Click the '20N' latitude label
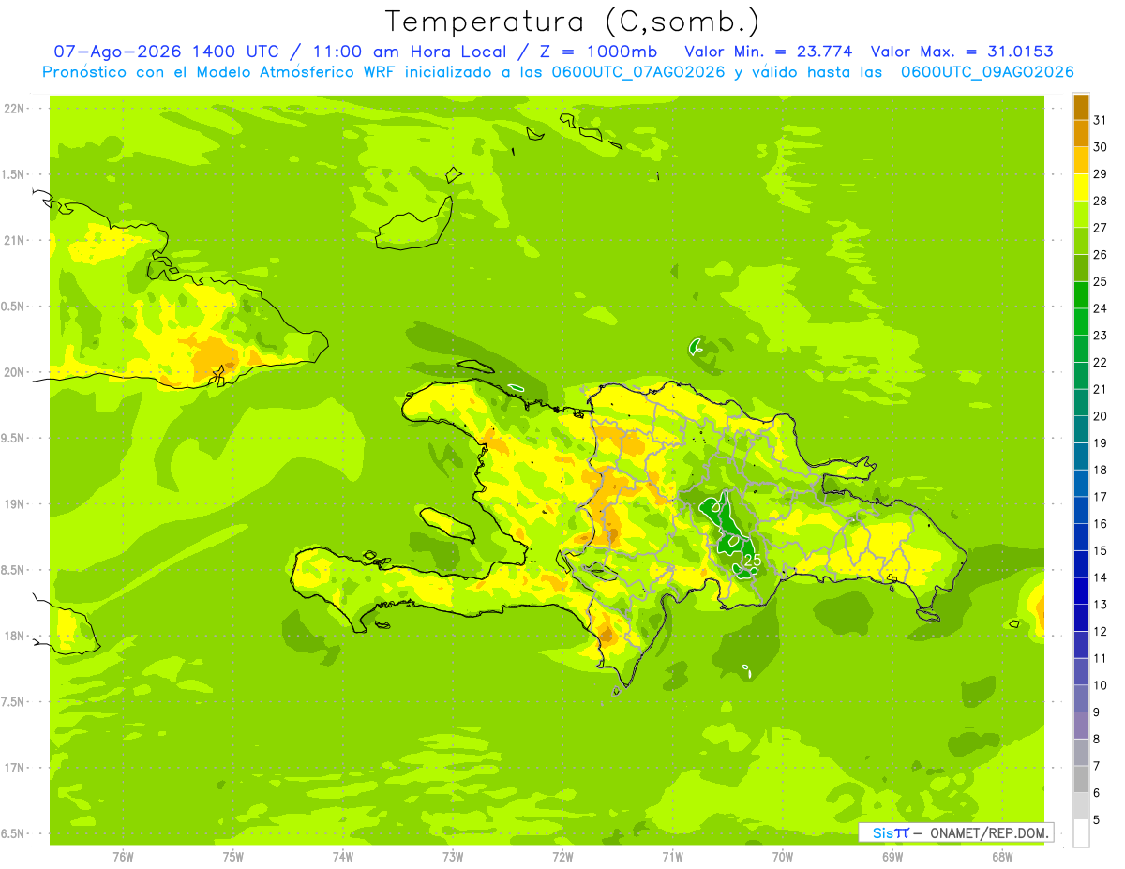Viewport: 1125px width, 869px height. coord(14,372)
